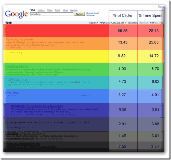
Task: Open the News search tab
Action: coord(58,10)
